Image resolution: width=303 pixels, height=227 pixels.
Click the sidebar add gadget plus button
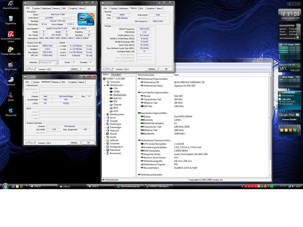289,4
